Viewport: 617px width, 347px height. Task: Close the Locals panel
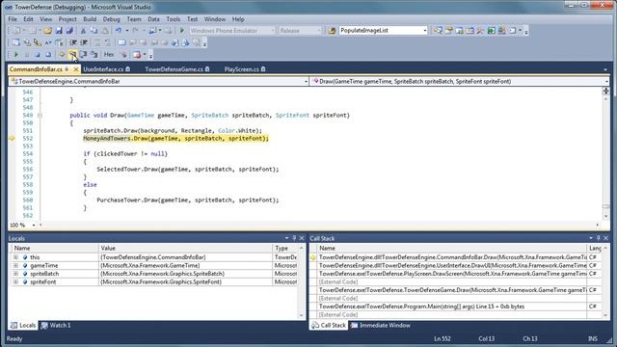coord(302,238)
